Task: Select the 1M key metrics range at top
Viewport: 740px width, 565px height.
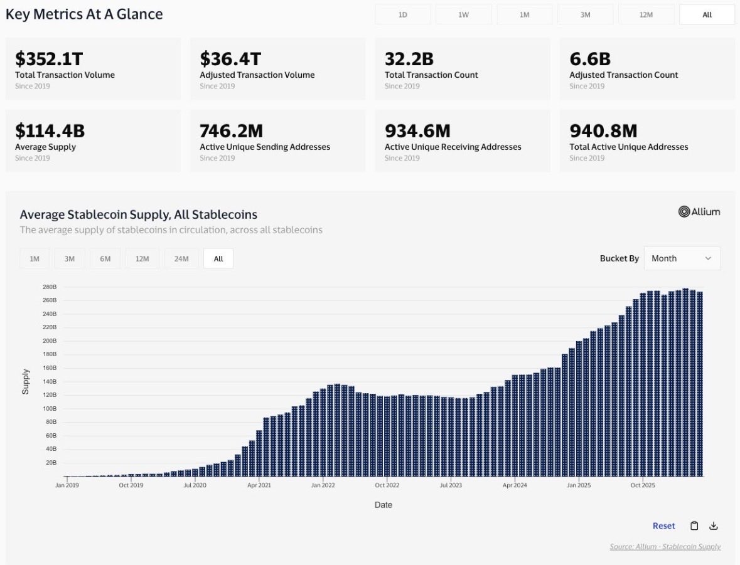Action: coord(524,14)
